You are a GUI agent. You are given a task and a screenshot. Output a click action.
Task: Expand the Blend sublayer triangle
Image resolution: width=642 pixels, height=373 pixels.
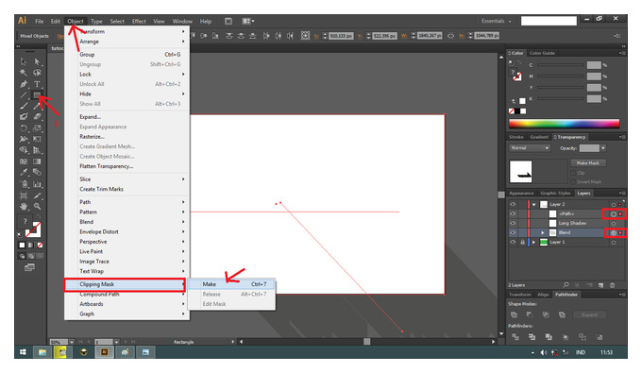click(543, 232)
